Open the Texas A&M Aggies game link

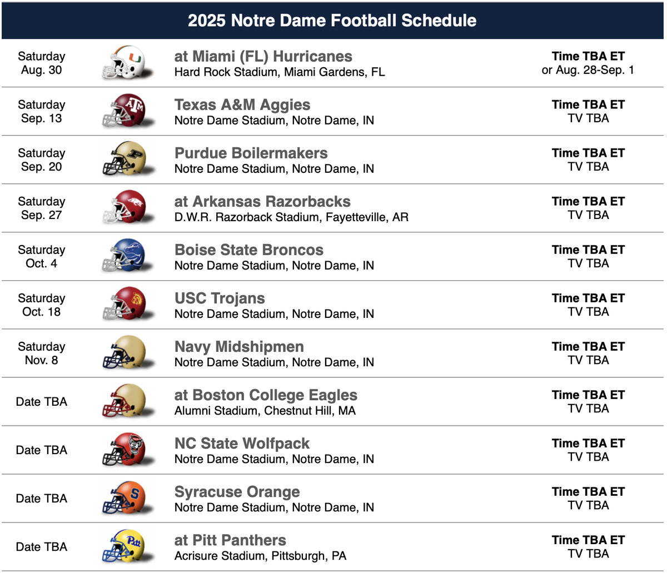pyautogui.click(x=242, y=104)
